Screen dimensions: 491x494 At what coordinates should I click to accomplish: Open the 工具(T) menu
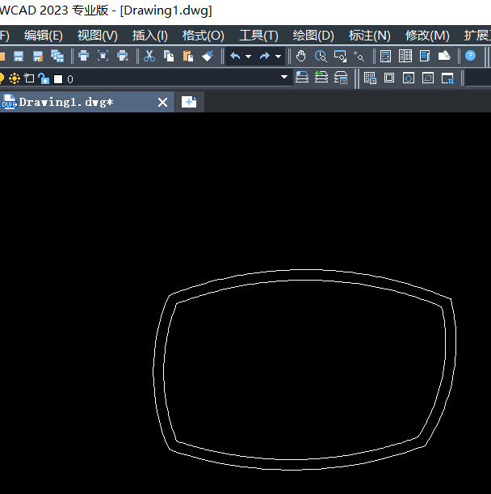pyautogui.click(x=258, y=36)
